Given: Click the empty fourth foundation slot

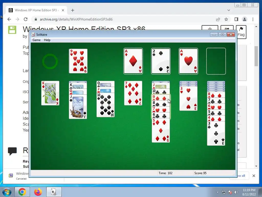Looking at the screenshot, I should (216, 61).
